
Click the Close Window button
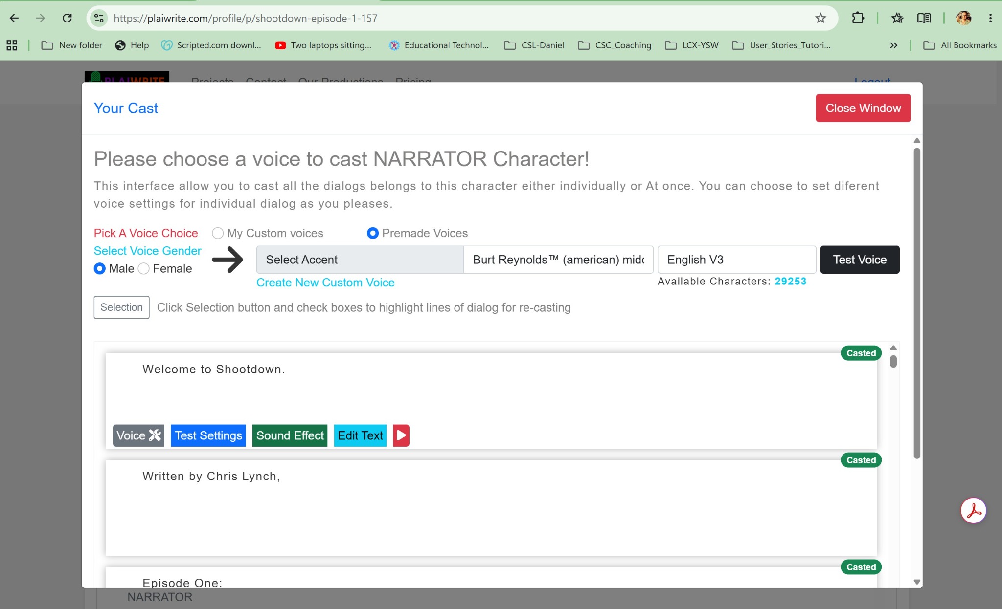863,108
